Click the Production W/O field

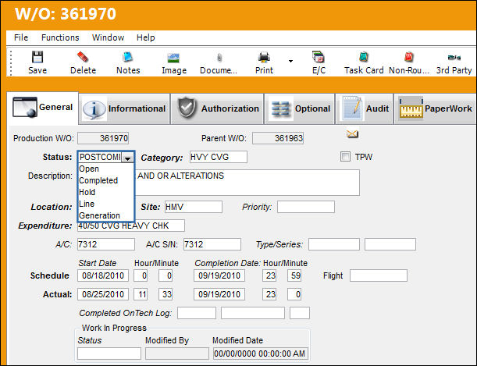pyautogui.click(x=103, y=138)
